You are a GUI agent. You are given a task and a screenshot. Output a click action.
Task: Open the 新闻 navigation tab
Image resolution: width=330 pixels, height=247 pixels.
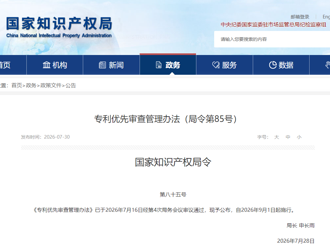(111, 65)
